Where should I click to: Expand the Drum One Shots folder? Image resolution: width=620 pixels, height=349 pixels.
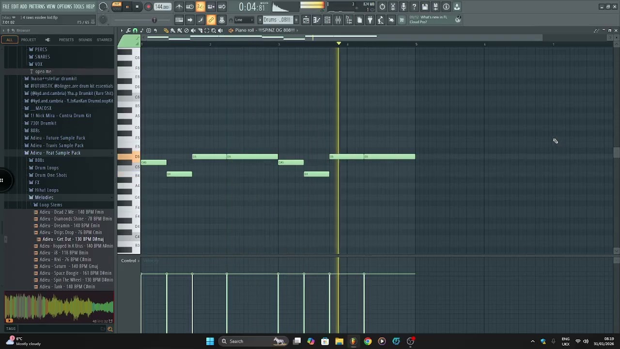(x=50, y=175)
